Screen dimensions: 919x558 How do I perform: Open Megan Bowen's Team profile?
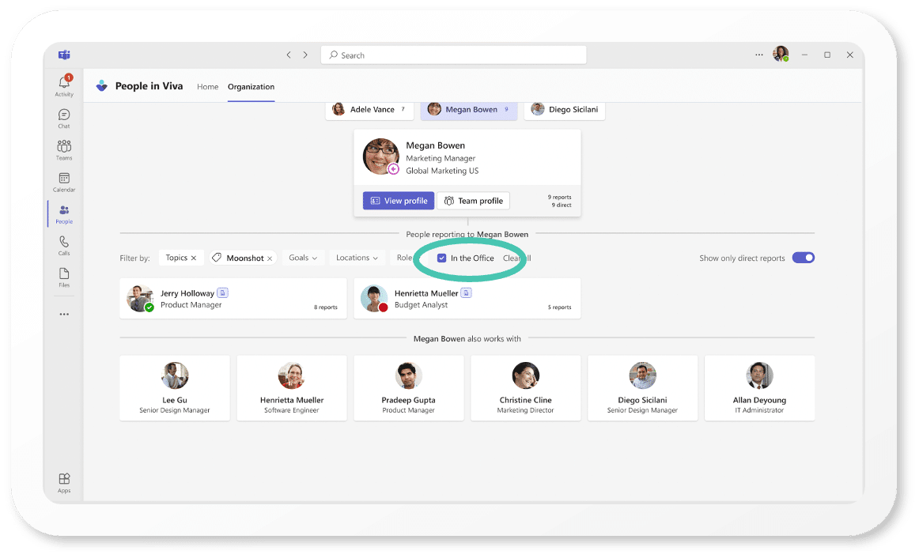click(x=474, y=201)
